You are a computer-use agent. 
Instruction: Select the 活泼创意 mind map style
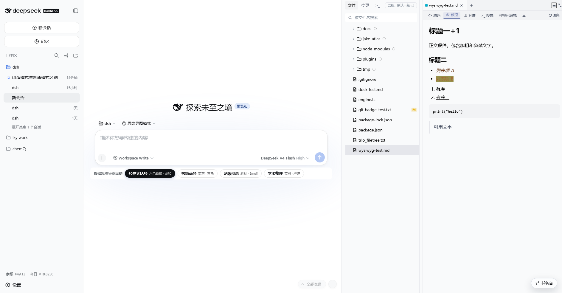click(241, 173)
